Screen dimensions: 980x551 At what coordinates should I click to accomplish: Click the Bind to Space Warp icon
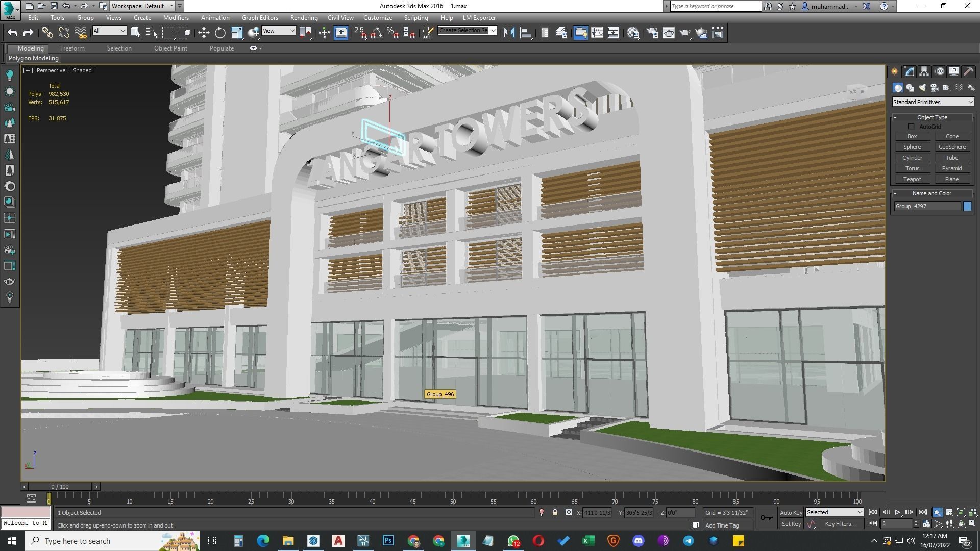pos(81,33)
